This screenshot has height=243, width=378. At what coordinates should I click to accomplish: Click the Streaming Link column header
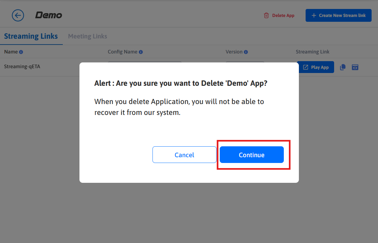point(312,52)
